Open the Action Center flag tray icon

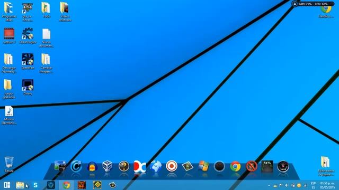pos(281,185)
